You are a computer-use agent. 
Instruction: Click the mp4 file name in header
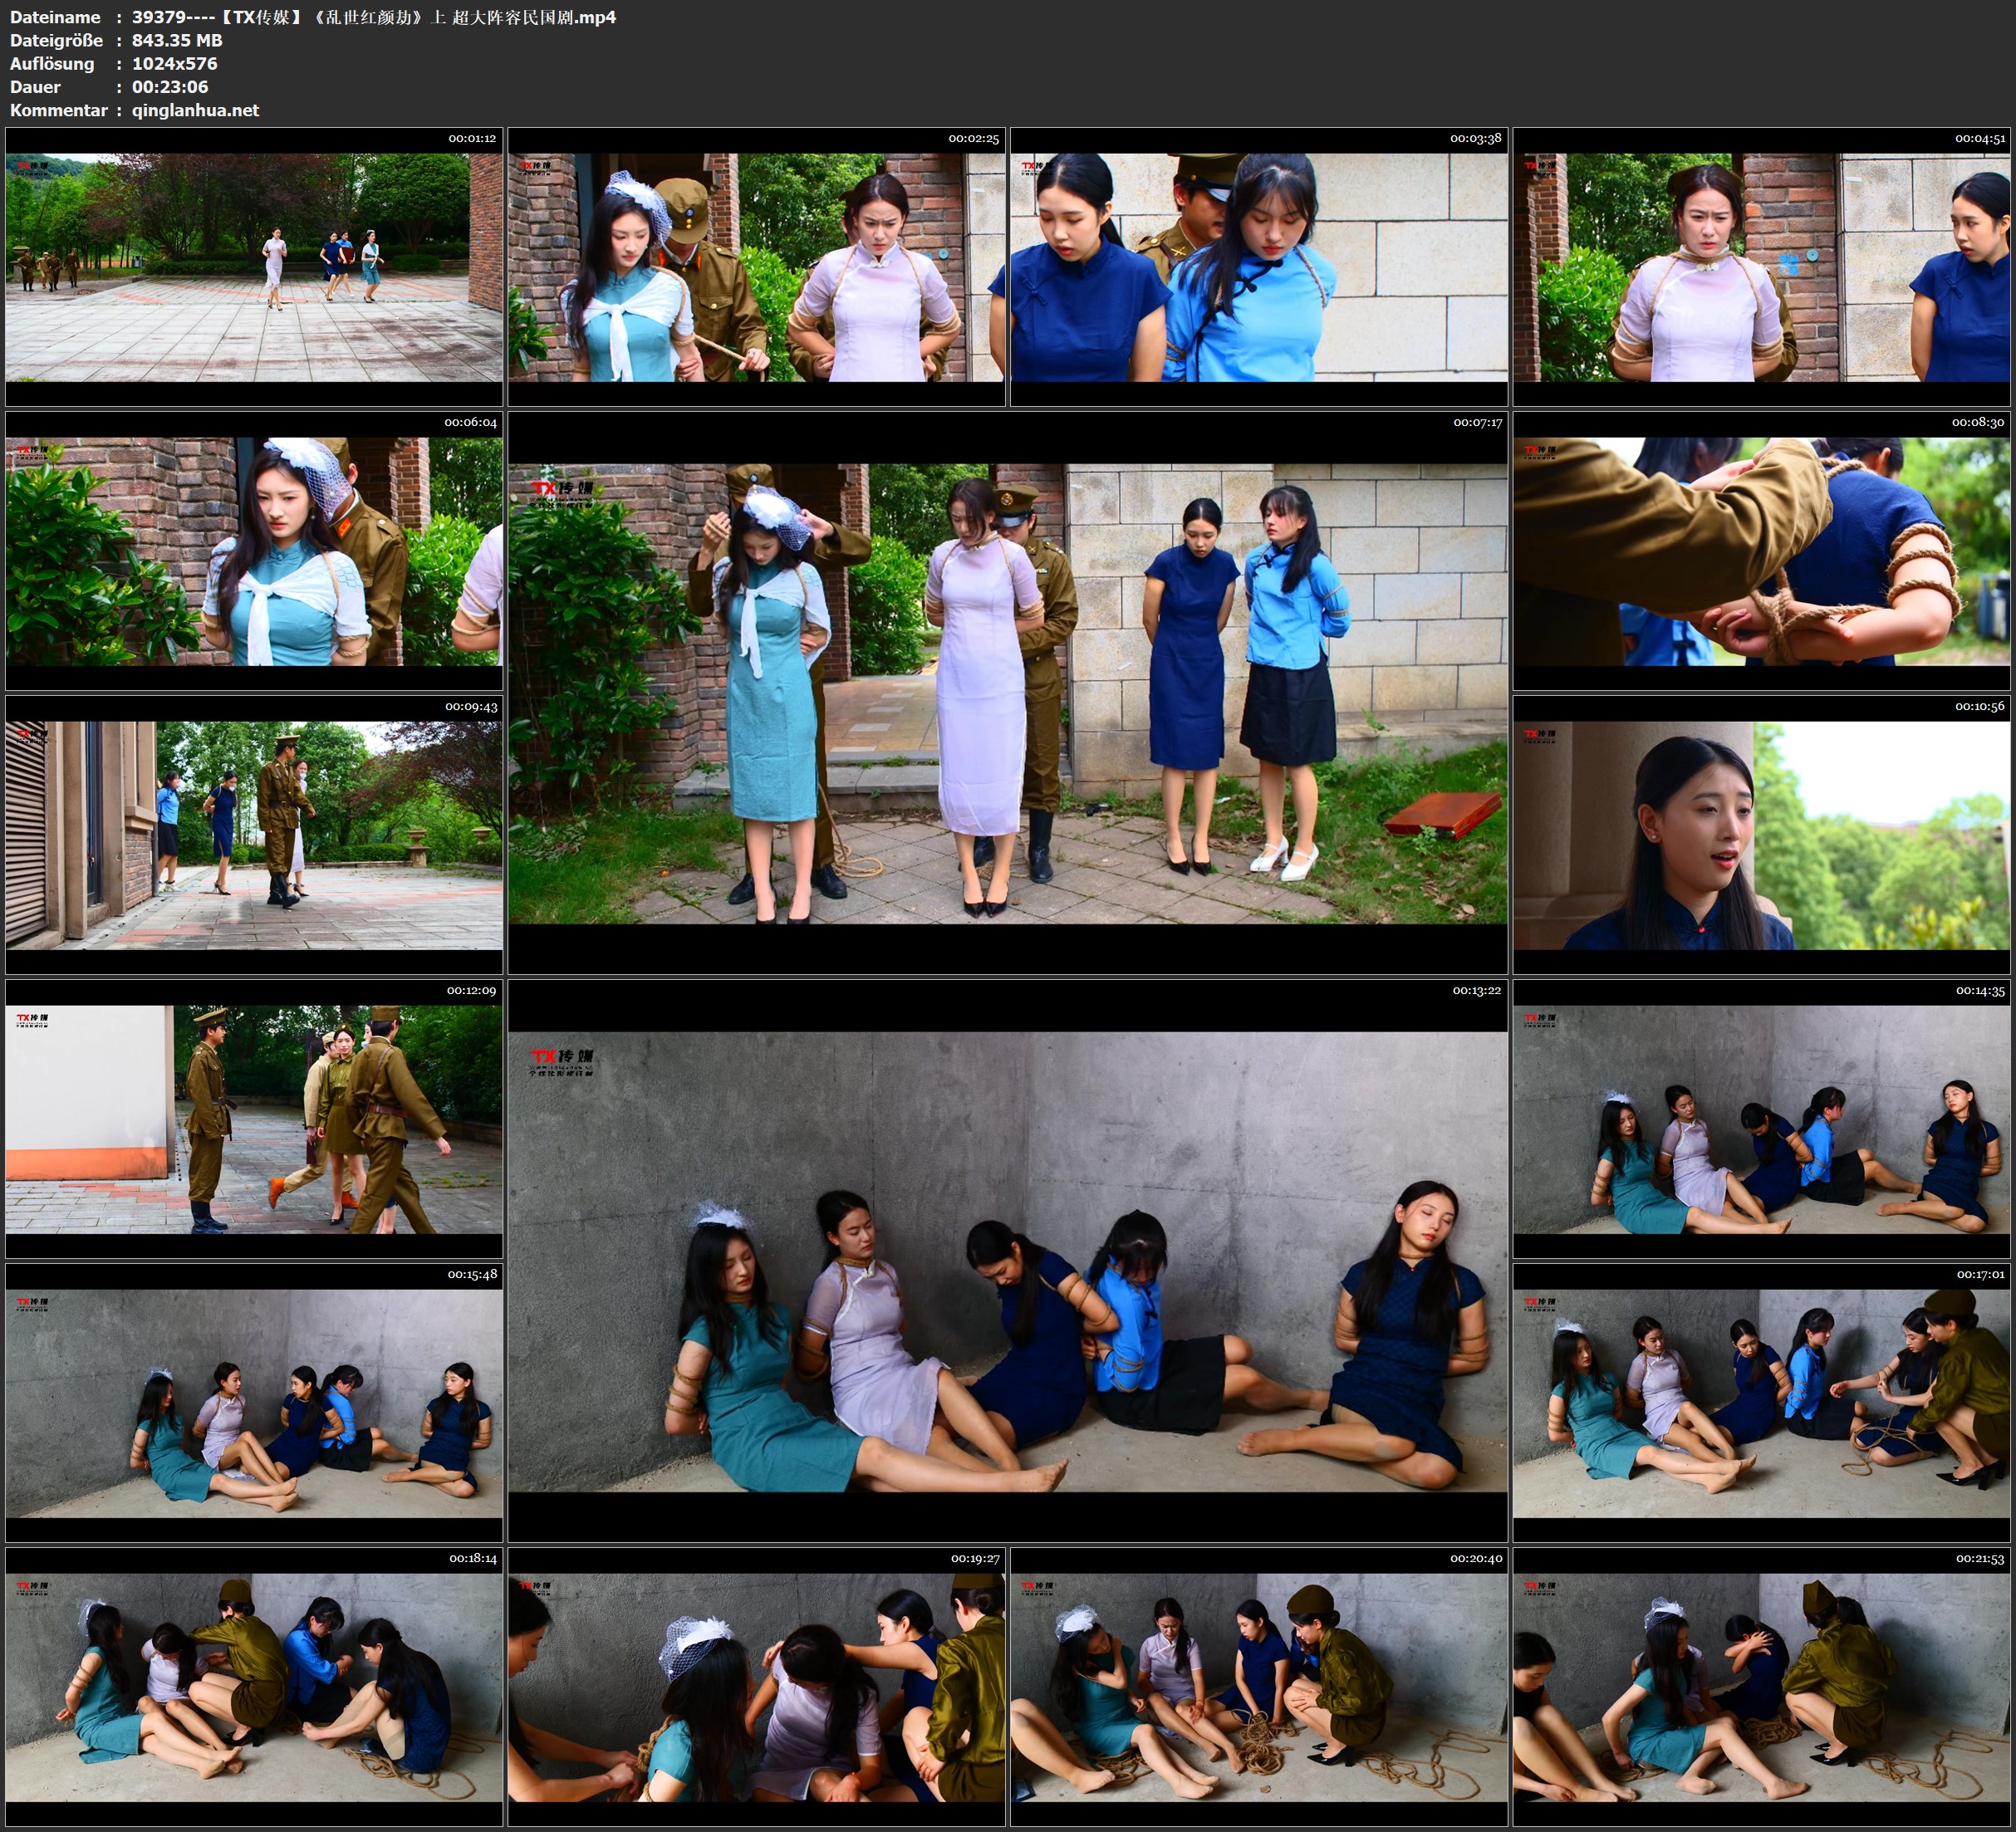(373, 17)
